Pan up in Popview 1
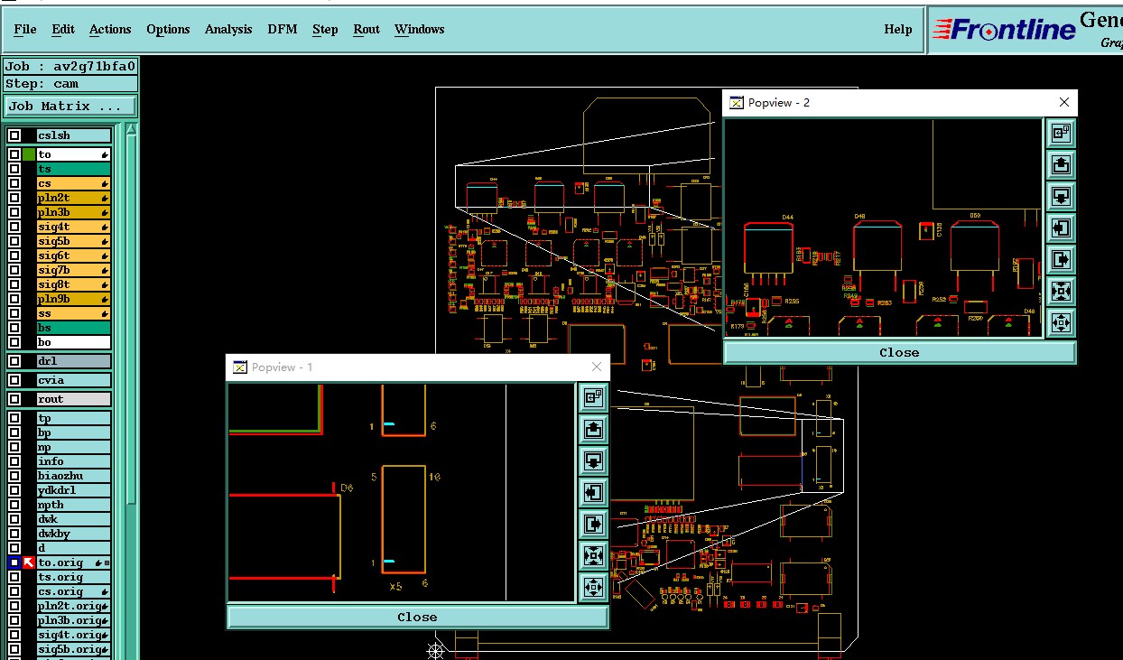 593,429
